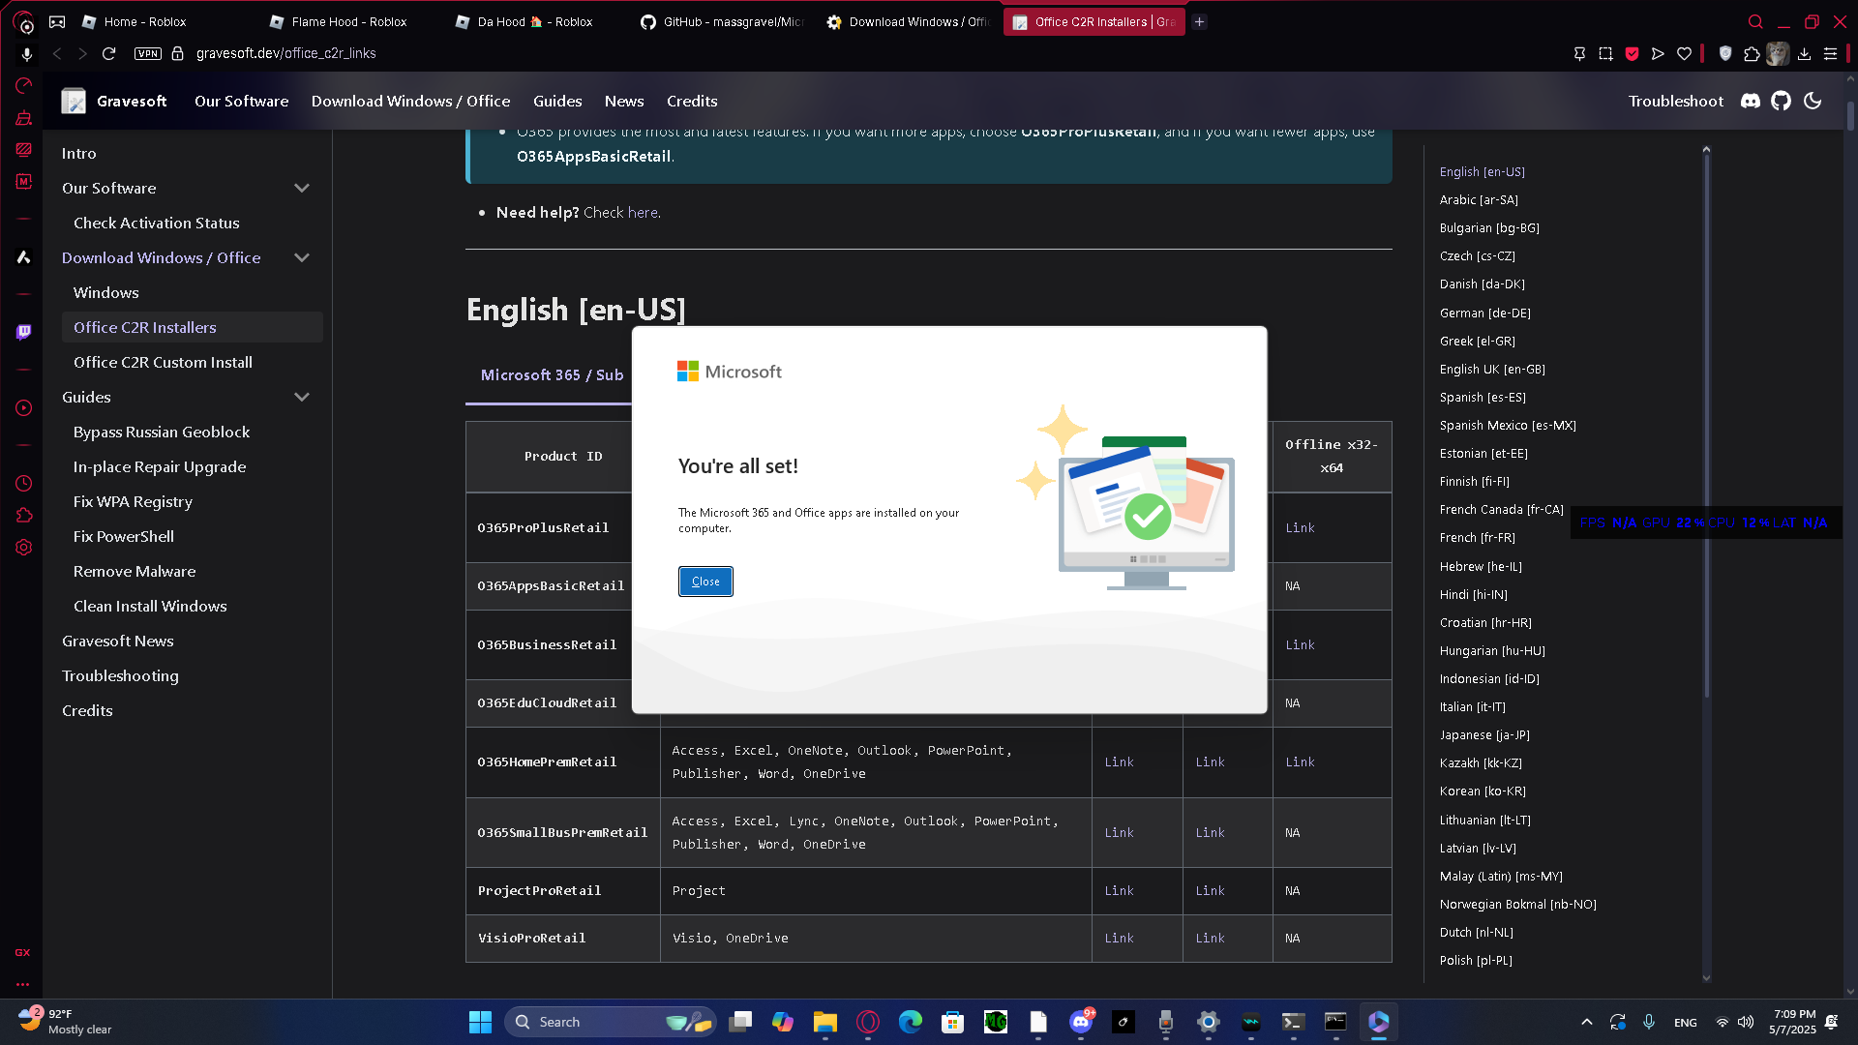1858x1045 pixels.
Task: Toggle the VPN badge in the address bar
Action: 148,53
